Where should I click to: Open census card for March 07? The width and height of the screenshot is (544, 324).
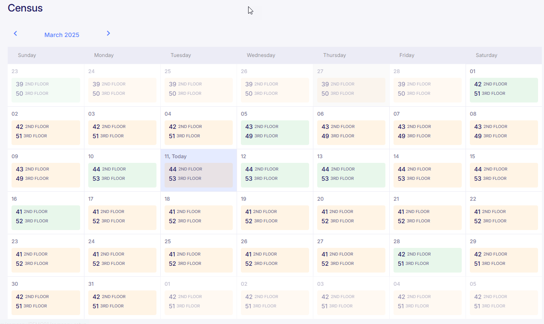point(428,133)
